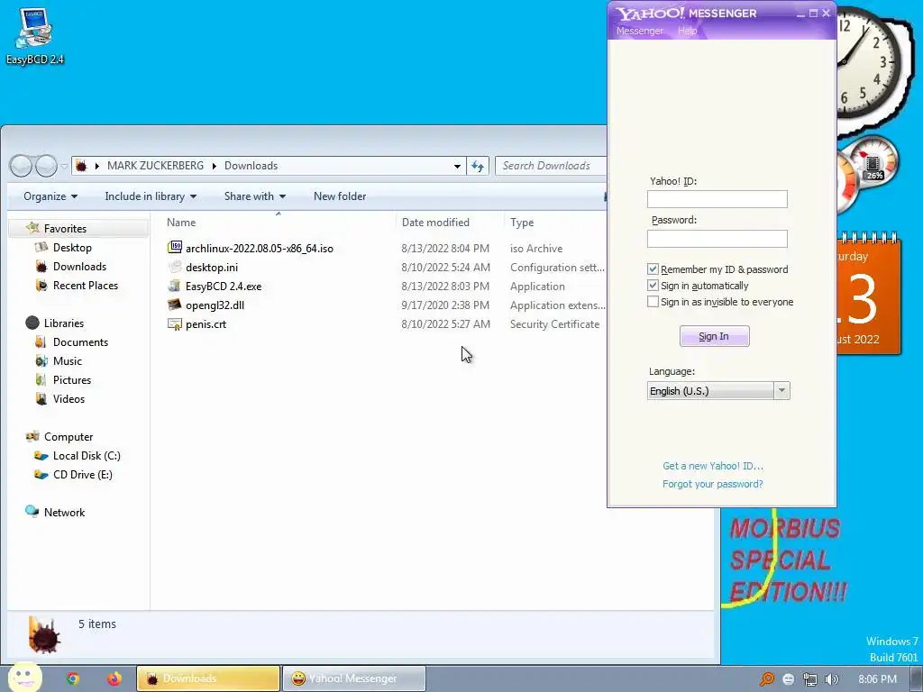Click the network icon in system tray
The width and height of the screenshot is (923, 692).
tap(810, 679)
